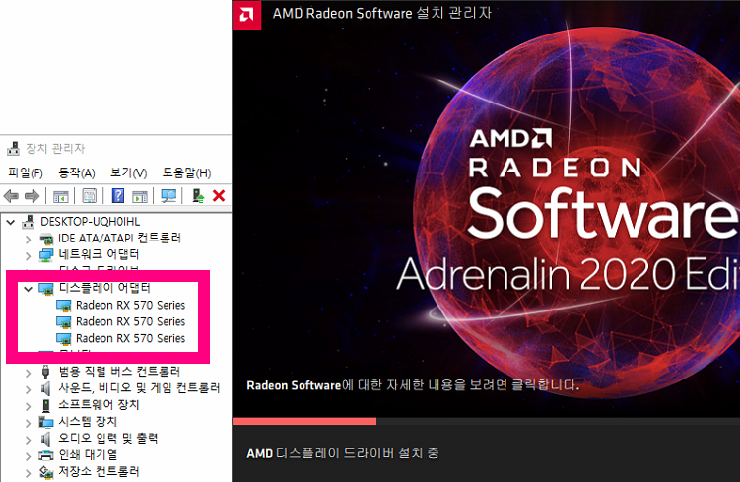The image size is (740, 482).
Task: Click the Back arrow in Device Manager toolbar
Action: [11, 196]
